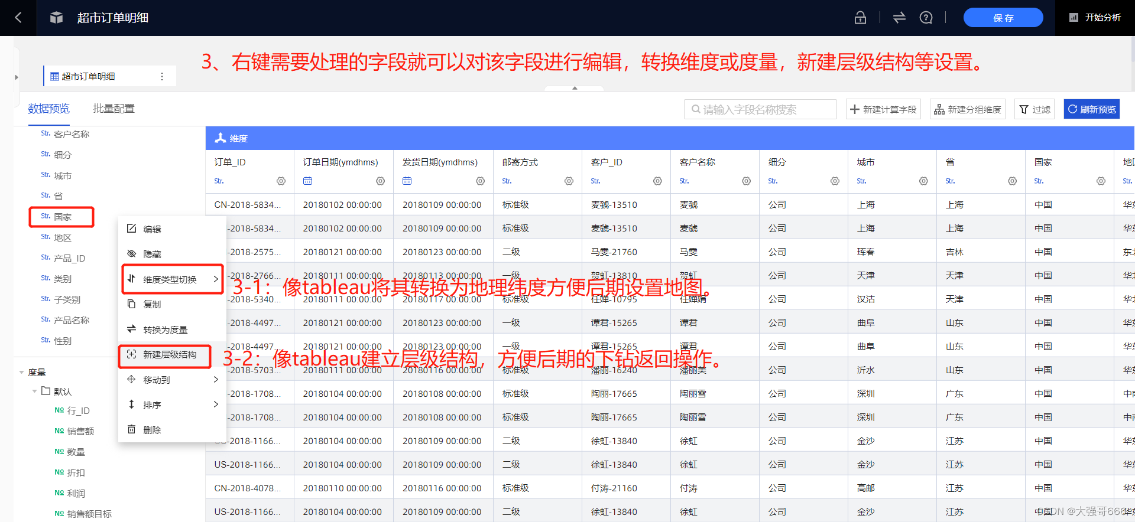The image size is (1135, 522).
Task: Click calendar type icon of 订单日期 column
Action: [307, 181]
